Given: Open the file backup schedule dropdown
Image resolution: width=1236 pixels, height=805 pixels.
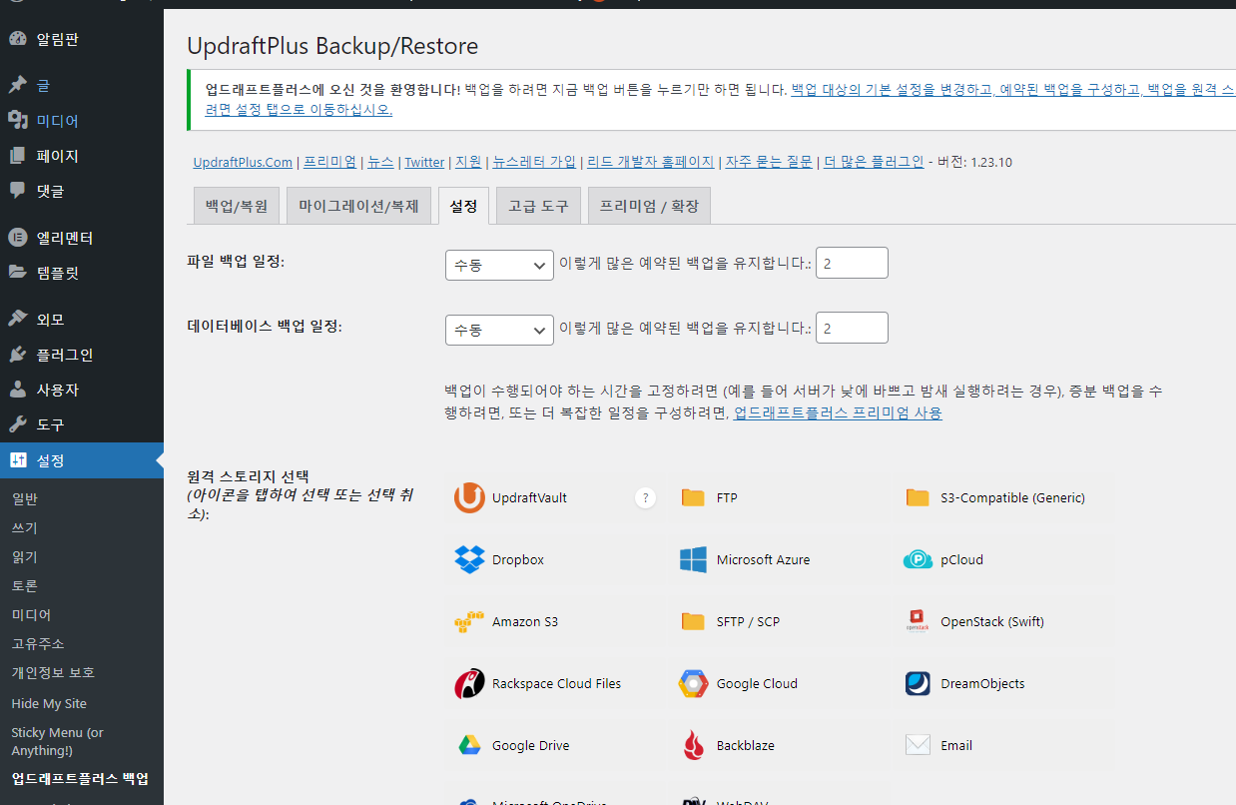Looking at the screenshot, I should tap(499, 265).
